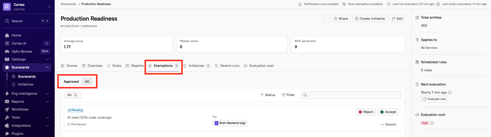Expand the Catalogs section chevron
Viewport: 491px width, 137px height.
(47, 59)
